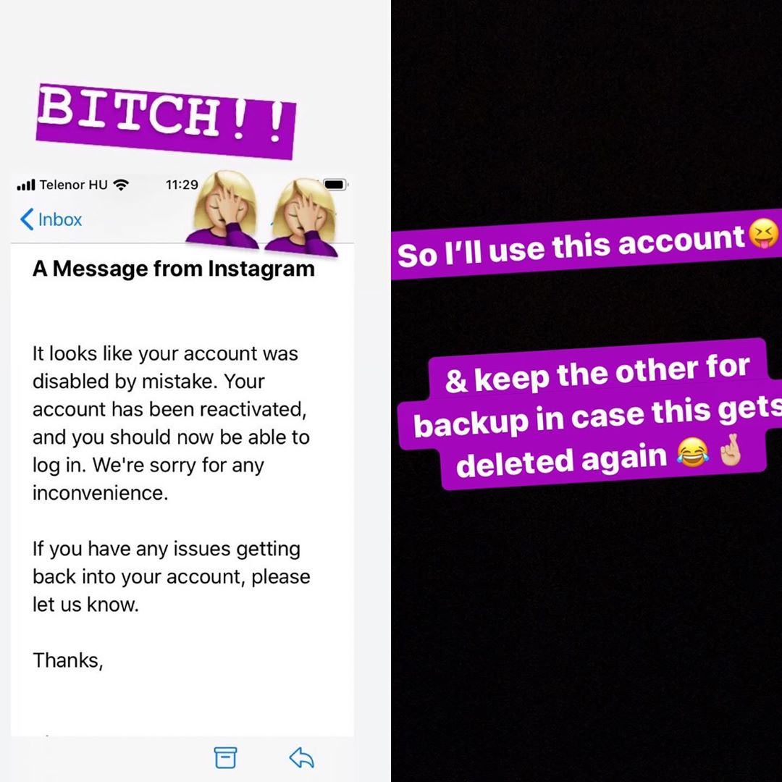Image resolution: width=782 pixels, height=782 pixels.
Task: Tap the right facepalm emoji sticker
Action: pos(302,216)
